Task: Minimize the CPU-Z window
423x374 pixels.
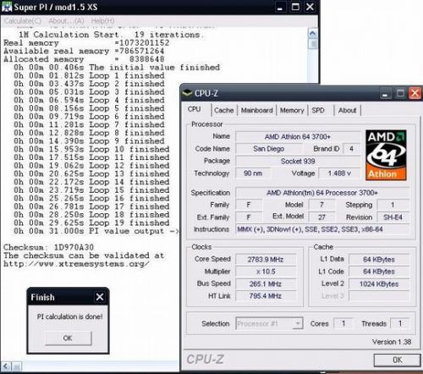Action: pos(385,93)
